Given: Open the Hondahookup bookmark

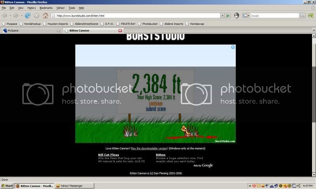Looking at the screenshot, I should pyautogui.click(x=30, y=24).
